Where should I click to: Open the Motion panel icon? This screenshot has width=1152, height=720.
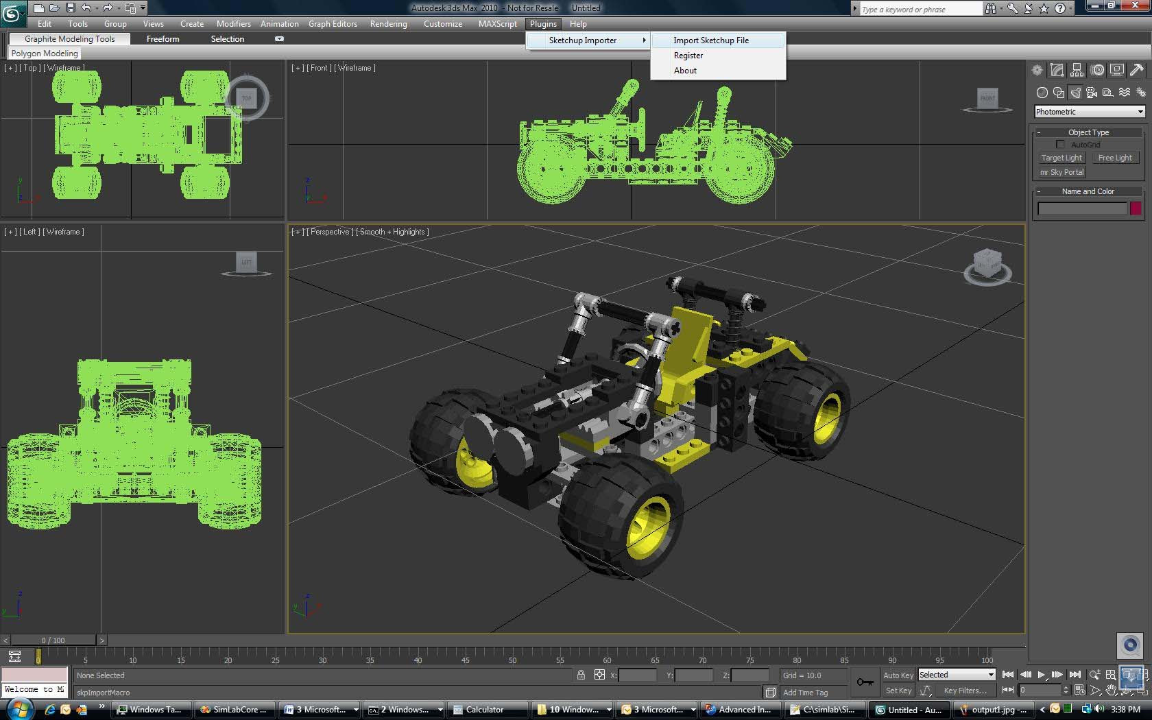pyautogui.click(x=1098, y=70)
